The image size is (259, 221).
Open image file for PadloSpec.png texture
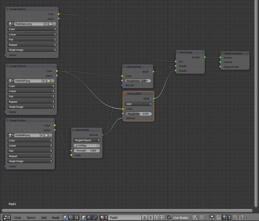(51, 24)
